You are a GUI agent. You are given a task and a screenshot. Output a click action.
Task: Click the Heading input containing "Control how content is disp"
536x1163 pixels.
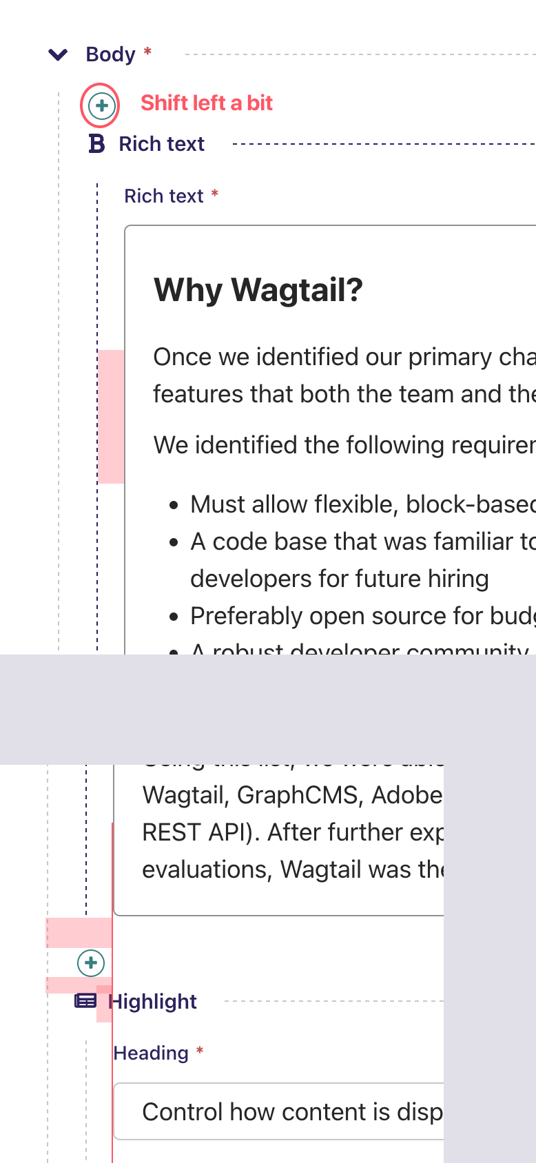click(289, 1111)
